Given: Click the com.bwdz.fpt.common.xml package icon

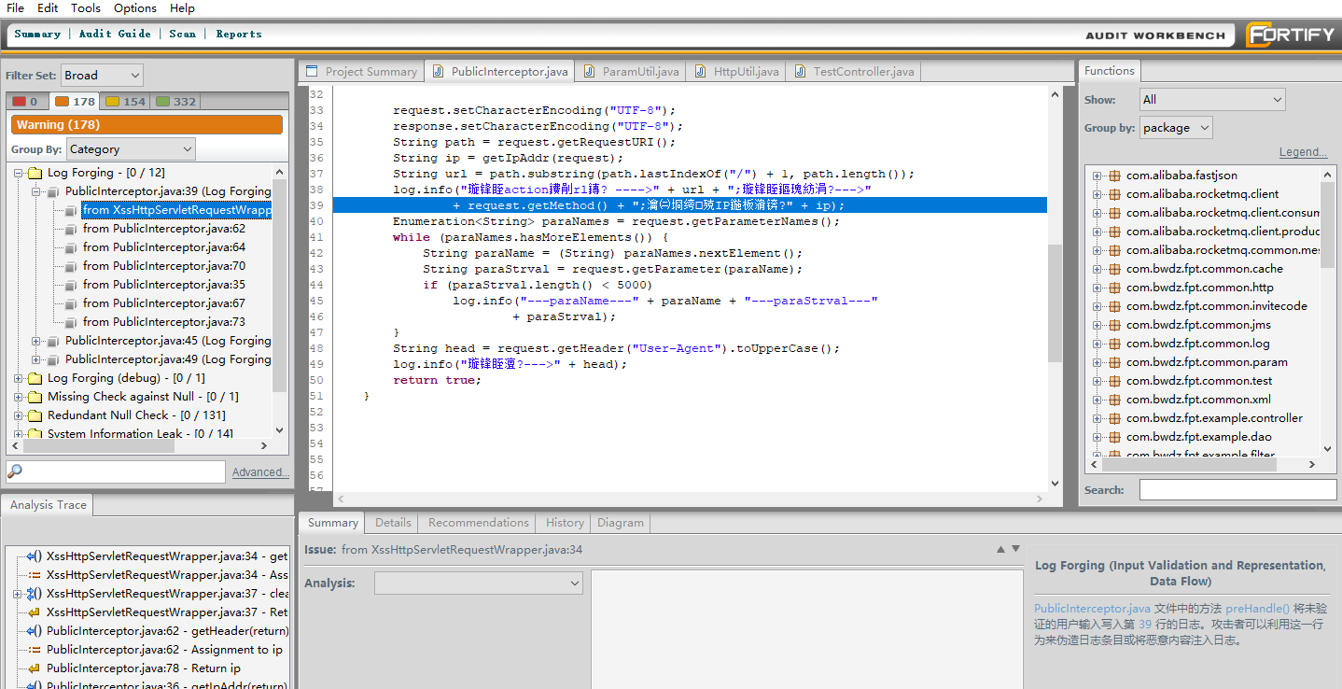Looking at the screenshot, I should tap(1114, 400).
